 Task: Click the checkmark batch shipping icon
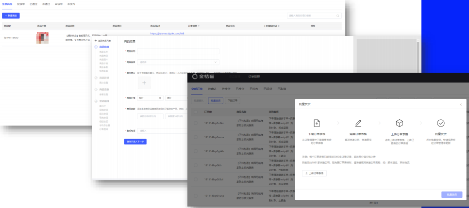click(441, 123)
